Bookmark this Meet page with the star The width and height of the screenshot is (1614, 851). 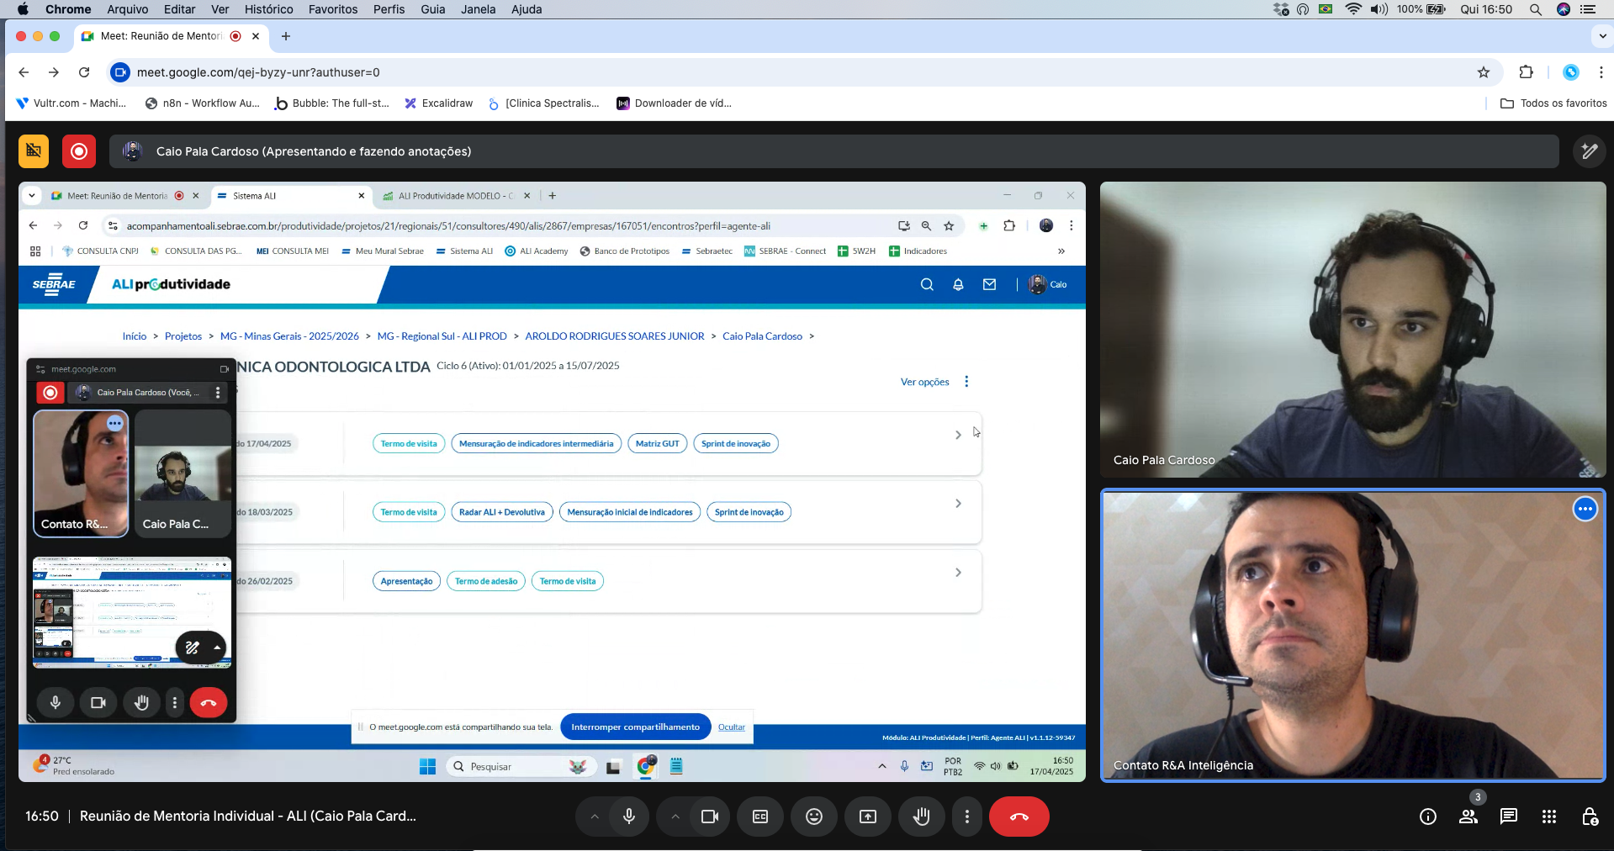pyautogui.click(x=1484, y=72)
